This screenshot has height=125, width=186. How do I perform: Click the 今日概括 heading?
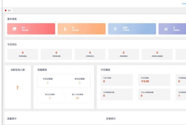[x=105, y=70]
